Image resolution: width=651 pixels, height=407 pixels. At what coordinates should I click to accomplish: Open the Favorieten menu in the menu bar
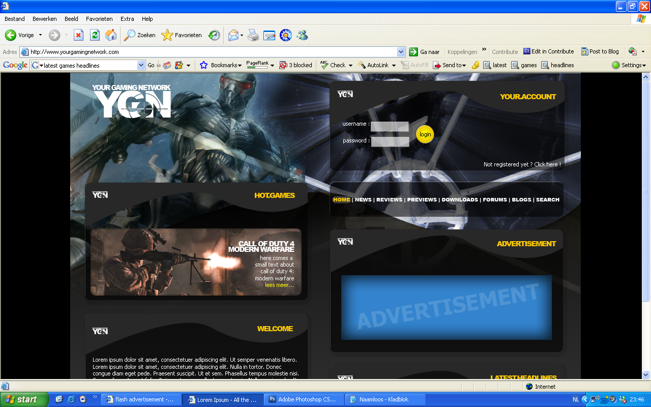(99, 19)
